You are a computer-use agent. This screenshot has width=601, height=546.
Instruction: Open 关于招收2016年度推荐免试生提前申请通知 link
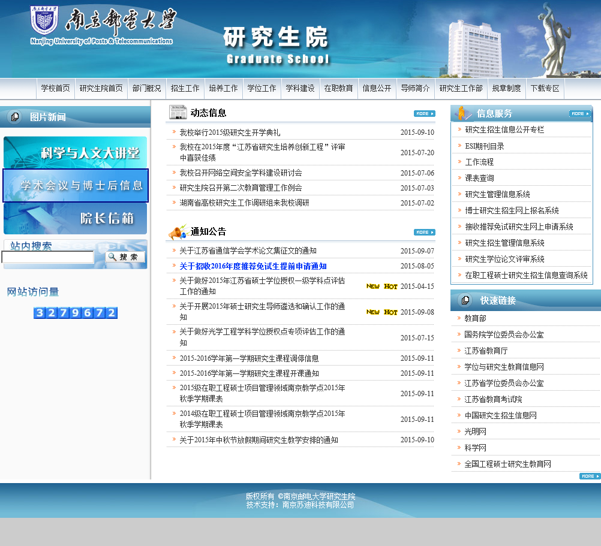click(x=253, y=266)
